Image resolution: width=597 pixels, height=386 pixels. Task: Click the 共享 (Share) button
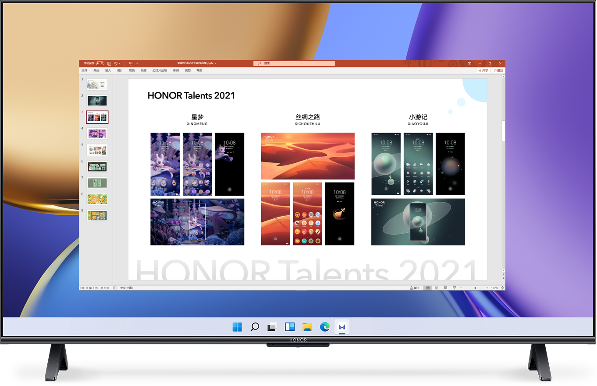click(x=483, y=70)
